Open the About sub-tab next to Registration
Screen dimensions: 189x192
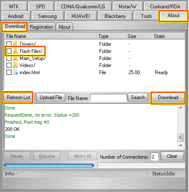tap(64, 27)
